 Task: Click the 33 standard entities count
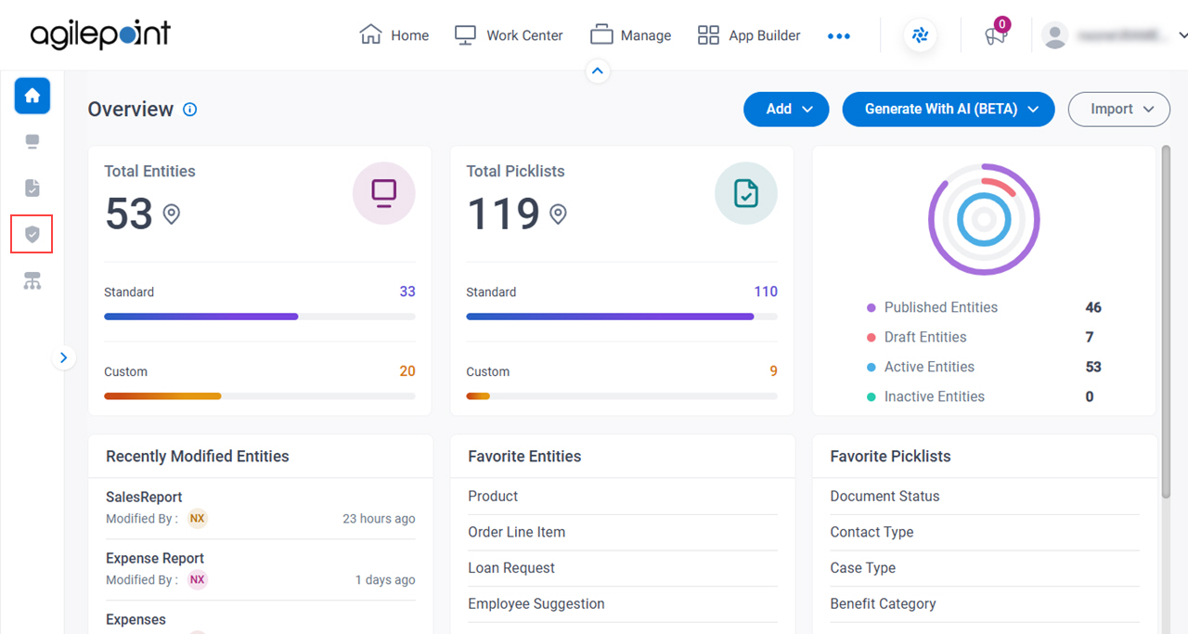[x=407, y=291]
